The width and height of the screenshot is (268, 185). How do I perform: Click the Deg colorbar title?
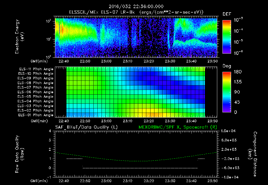pyautogui.click(x=227, y=66)
